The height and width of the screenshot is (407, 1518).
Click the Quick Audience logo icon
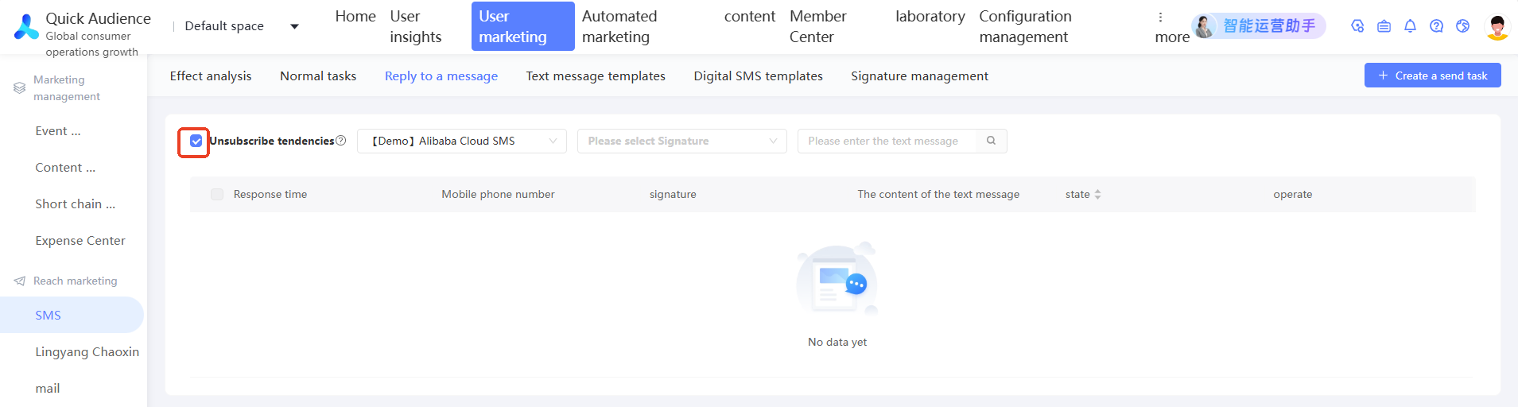coord(26,27)
